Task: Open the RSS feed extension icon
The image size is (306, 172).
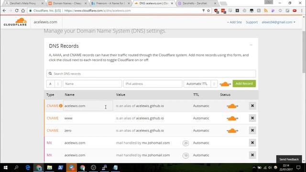Action: click(x=266, y=11)
